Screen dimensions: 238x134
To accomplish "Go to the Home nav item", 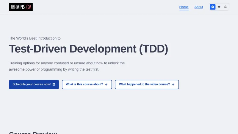I will 184,7.
